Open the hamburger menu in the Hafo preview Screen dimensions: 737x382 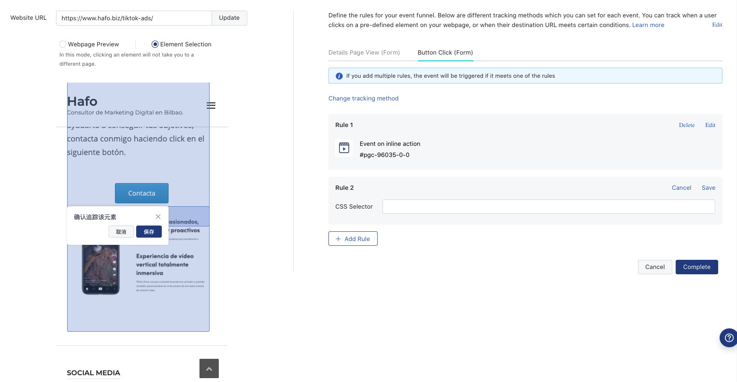(211, 105)
